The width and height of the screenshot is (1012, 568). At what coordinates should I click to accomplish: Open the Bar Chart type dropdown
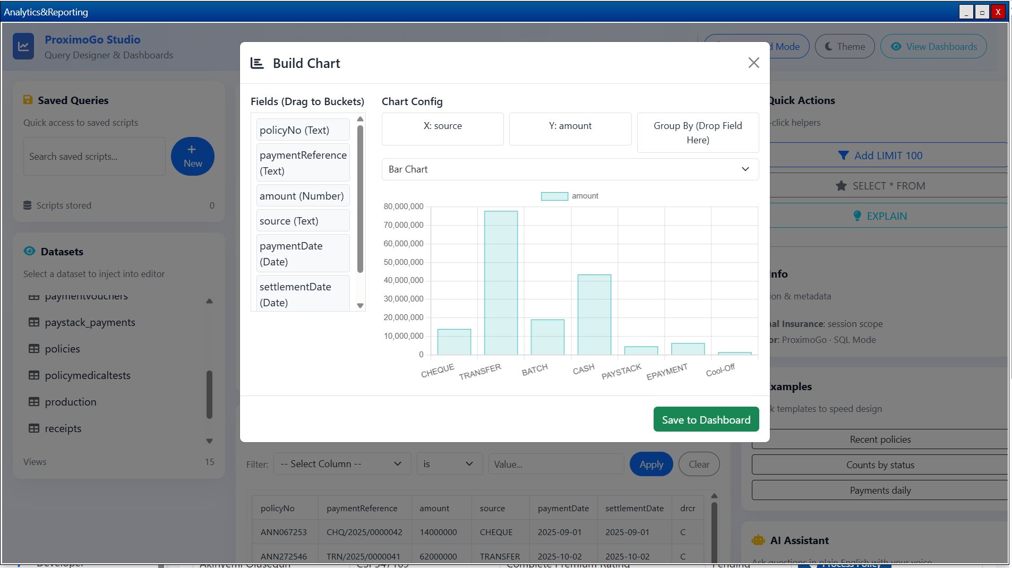pyautogui.click(x=570, y=169)
